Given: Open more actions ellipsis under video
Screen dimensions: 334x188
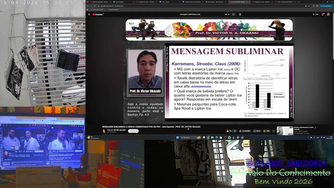Looking at the screenshot, I should coord(273,131).
